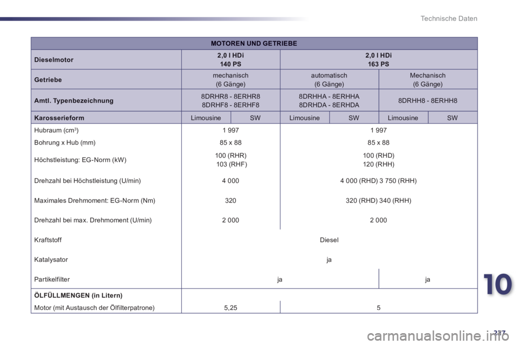Viewport: 518px width, 345px height.
Task: Click the '2 000' value in the 140 PS column
Action: (230, 220)
